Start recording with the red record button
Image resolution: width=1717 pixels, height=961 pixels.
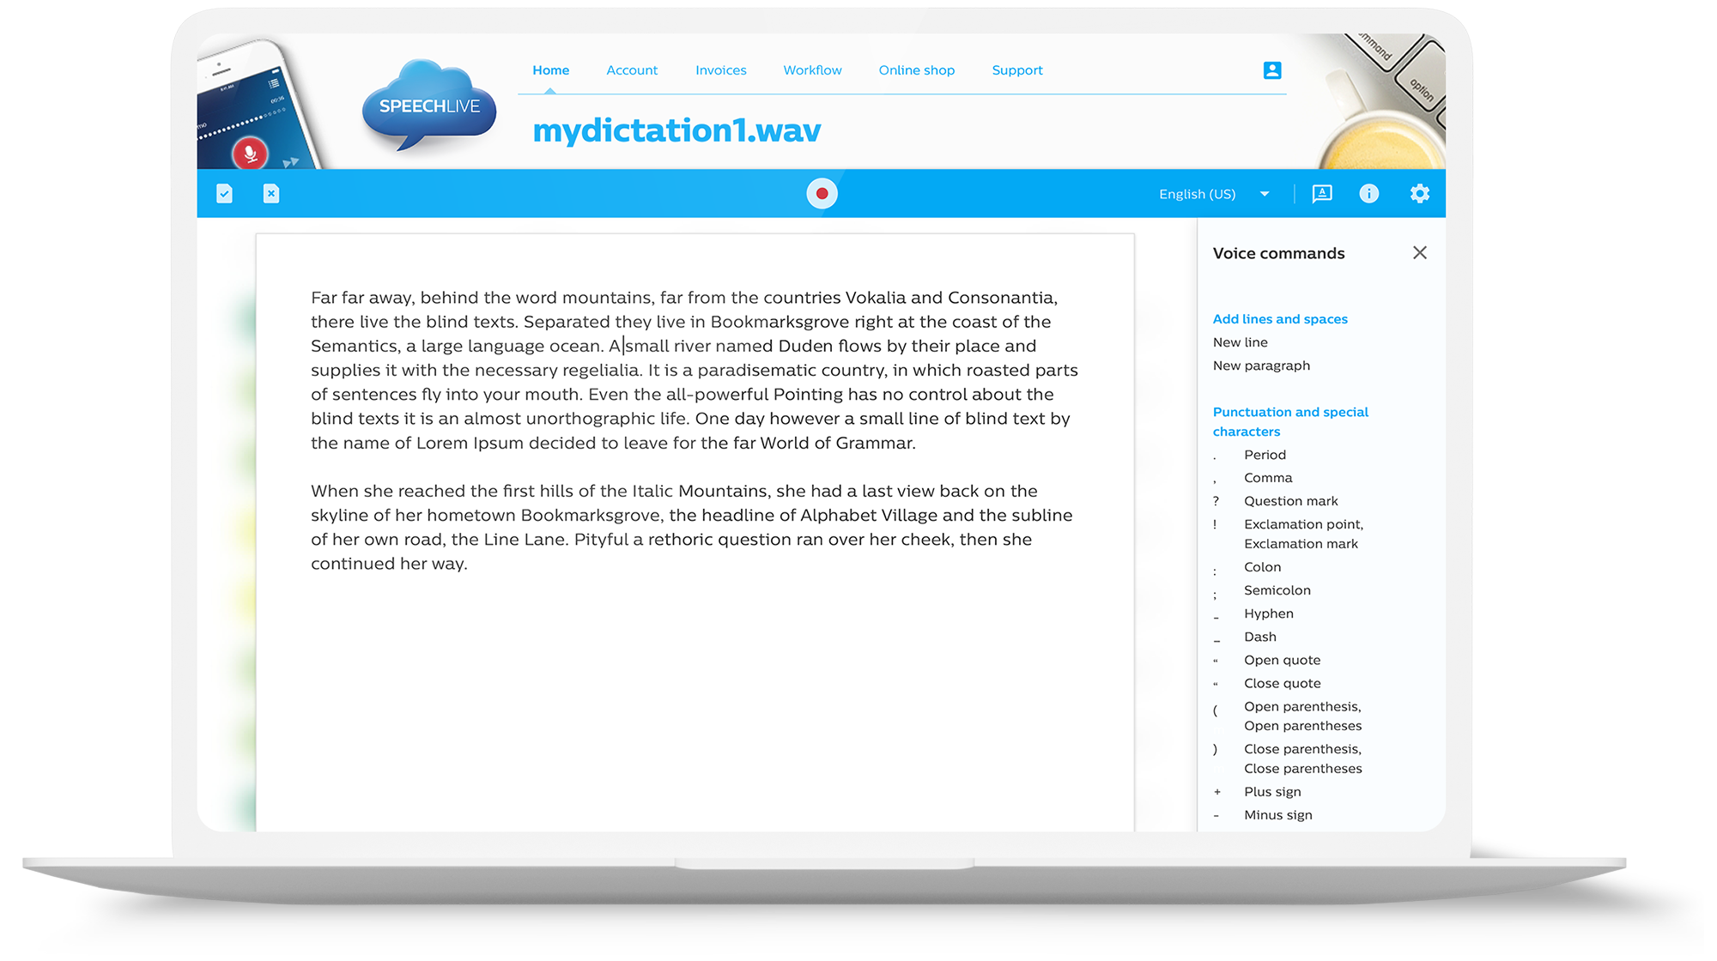[822, 194]
